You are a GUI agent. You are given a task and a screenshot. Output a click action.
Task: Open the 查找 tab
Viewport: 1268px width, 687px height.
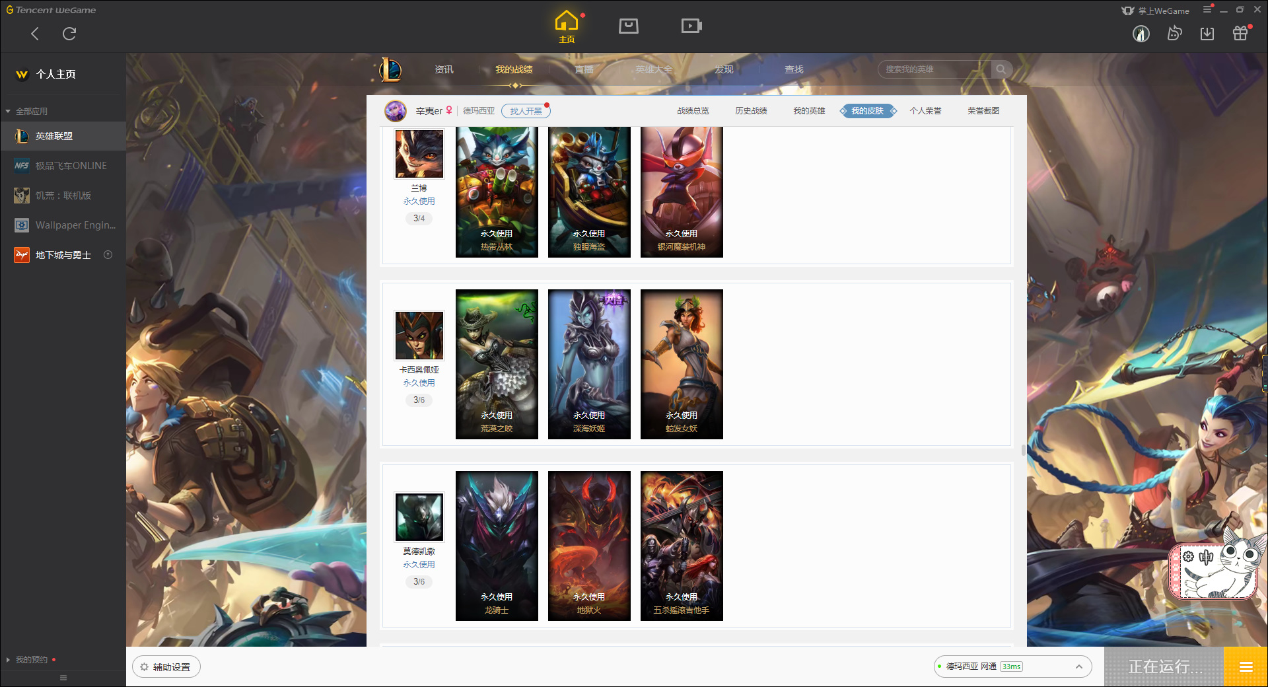pos(794,69)
